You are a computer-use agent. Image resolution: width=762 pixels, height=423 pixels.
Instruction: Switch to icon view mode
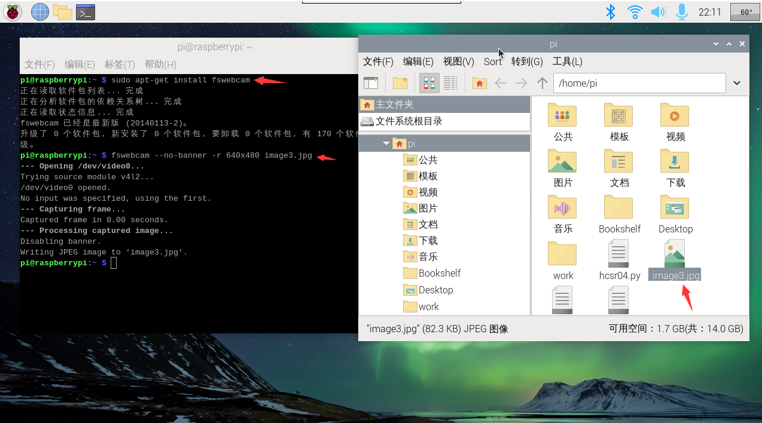429,83
